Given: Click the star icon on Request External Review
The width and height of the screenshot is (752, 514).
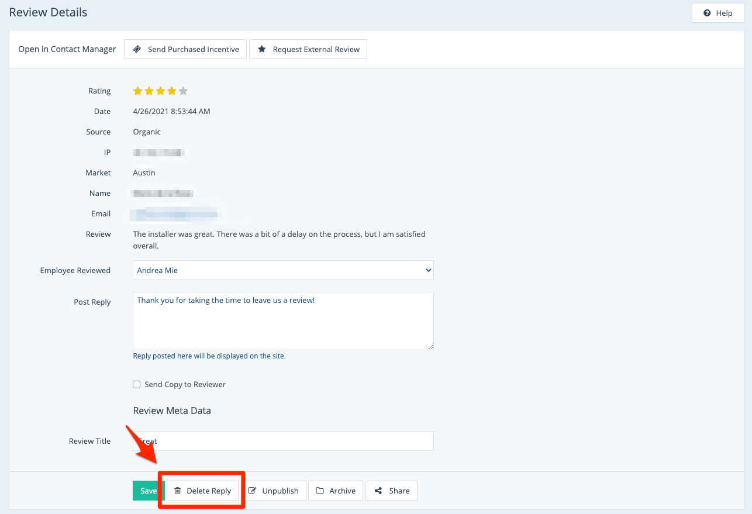Looking at the screenshot, I should coord(262,49).
